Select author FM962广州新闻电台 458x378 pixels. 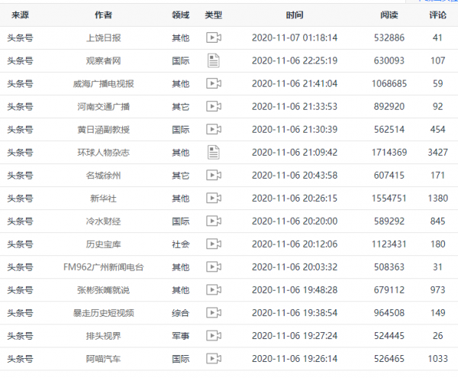coord(103,267)
